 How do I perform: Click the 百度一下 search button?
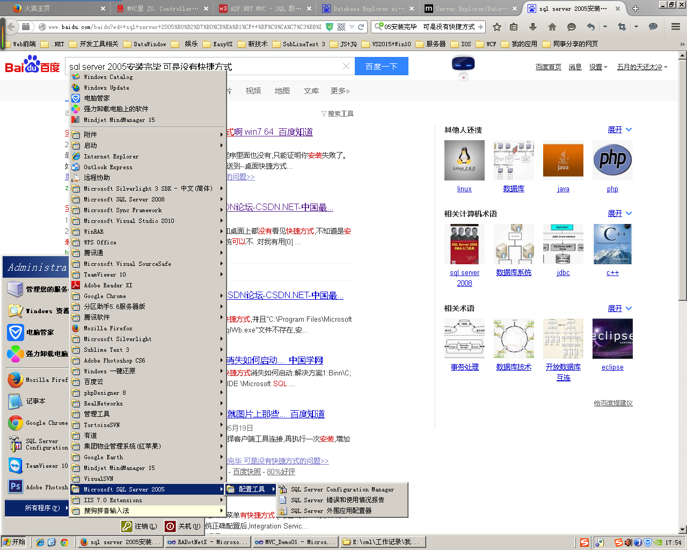point(382,66)
